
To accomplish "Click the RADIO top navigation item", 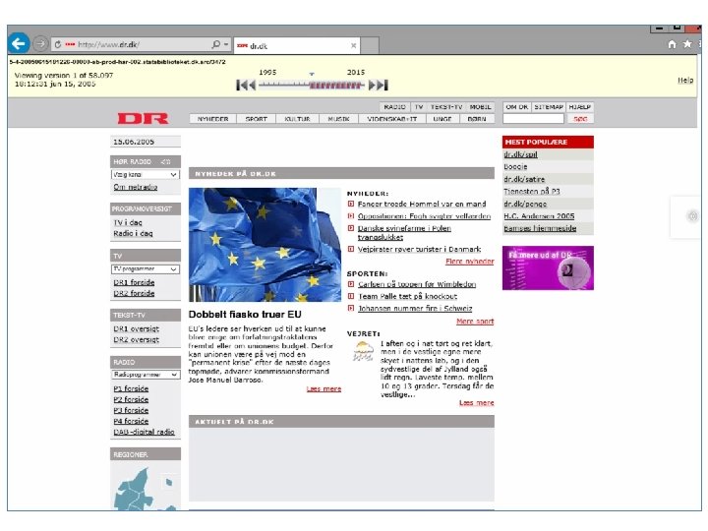I will (394, 107).
